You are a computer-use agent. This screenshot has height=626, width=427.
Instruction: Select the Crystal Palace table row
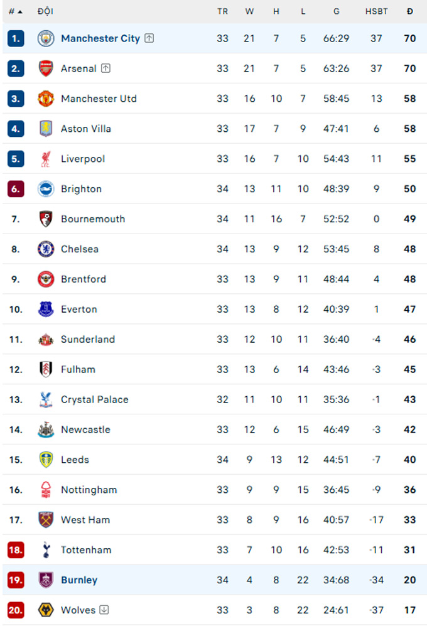click(213, 400)
